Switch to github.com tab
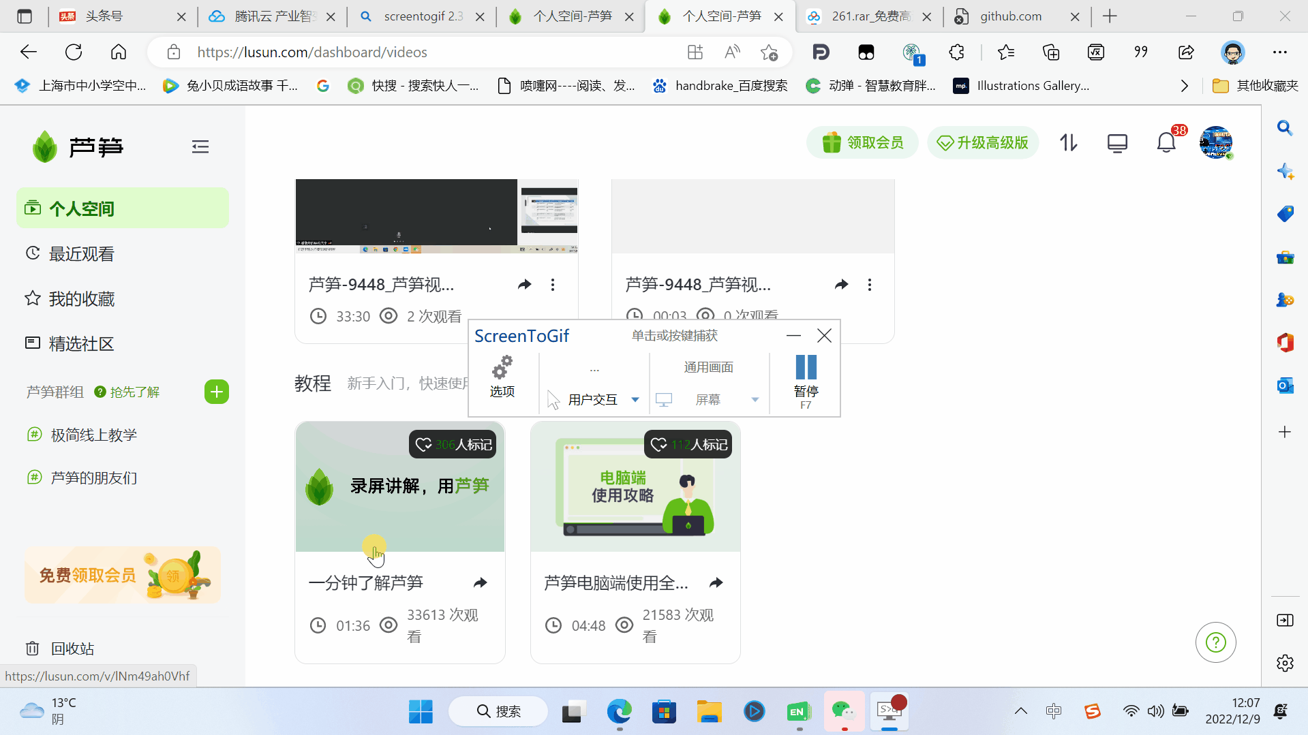Image resolution: width=1308 pixels, height=735 pixels. tap(1009, 16)
